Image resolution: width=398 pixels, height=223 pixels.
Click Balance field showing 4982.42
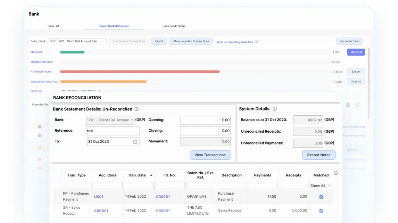coord(308,120)
